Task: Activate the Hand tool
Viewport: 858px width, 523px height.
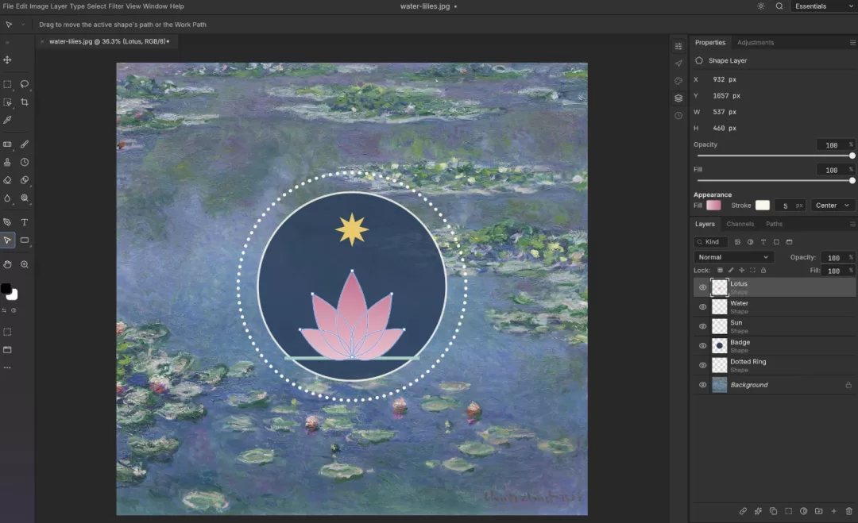Action: click(7, 264)
